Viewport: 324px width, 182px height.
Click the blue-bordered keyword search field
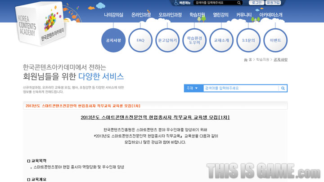[x=240, y=88]
